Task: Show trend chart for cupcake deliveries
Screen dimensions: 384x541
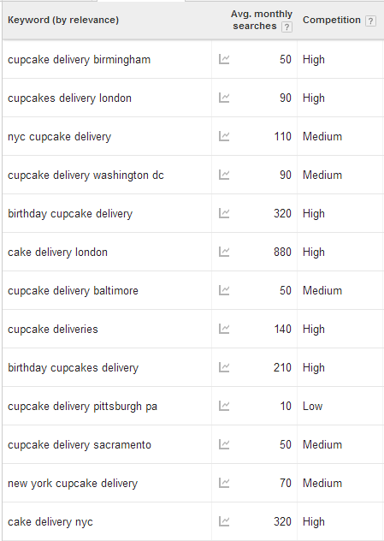Action: click(x=224, y=330)
